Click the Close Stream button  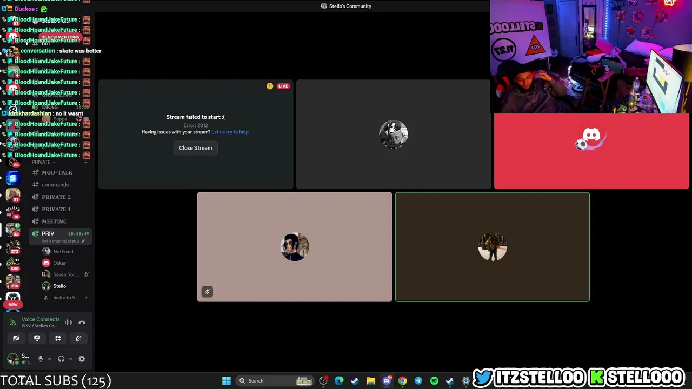(196, 148)
